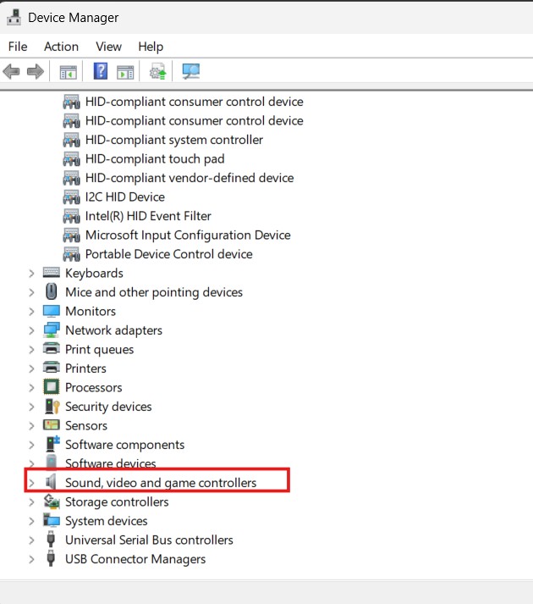Click the Network adapters icon

[x=52, y=330]
